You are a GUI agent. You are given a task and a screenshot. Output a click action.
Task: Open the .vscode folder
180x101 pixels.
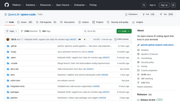click(14, 63)
